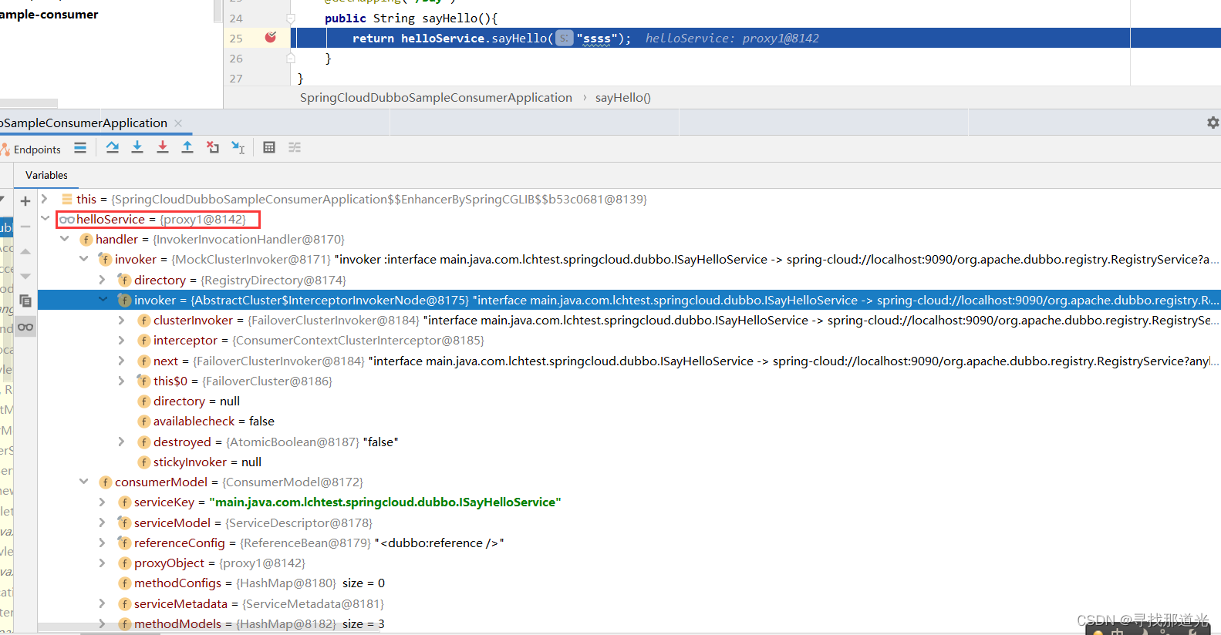The height and width of the screenshot is (635, 1221).
Task: Collapse the handler InvokerInvocationHandler node
Action: [x=65, y=240]
